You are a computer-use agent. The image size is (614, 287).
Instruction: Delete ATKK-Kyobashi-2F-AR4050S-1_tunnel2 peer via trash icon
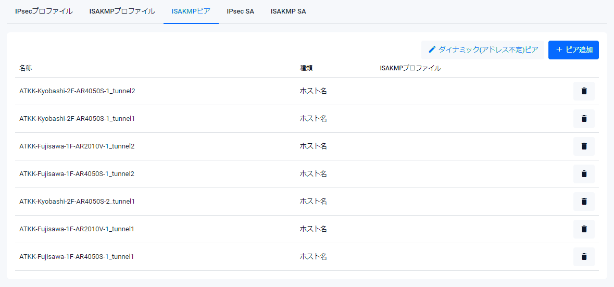click(x=584, y=91)
